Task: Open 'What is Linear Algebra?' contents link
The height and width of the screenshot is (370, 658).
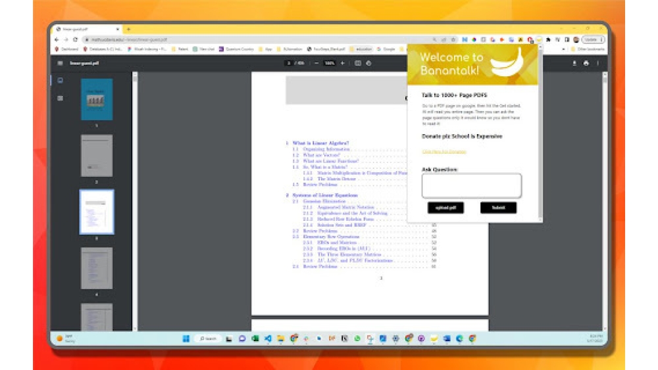Action: 320,143
